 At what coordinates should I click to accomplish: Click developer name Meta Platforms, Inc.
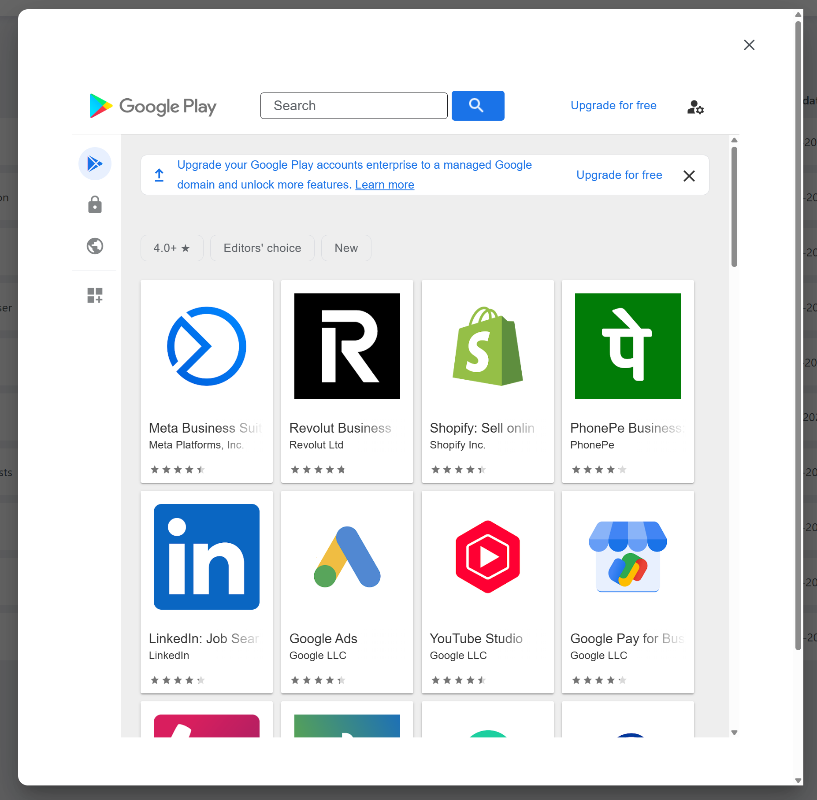pos(197,445)
